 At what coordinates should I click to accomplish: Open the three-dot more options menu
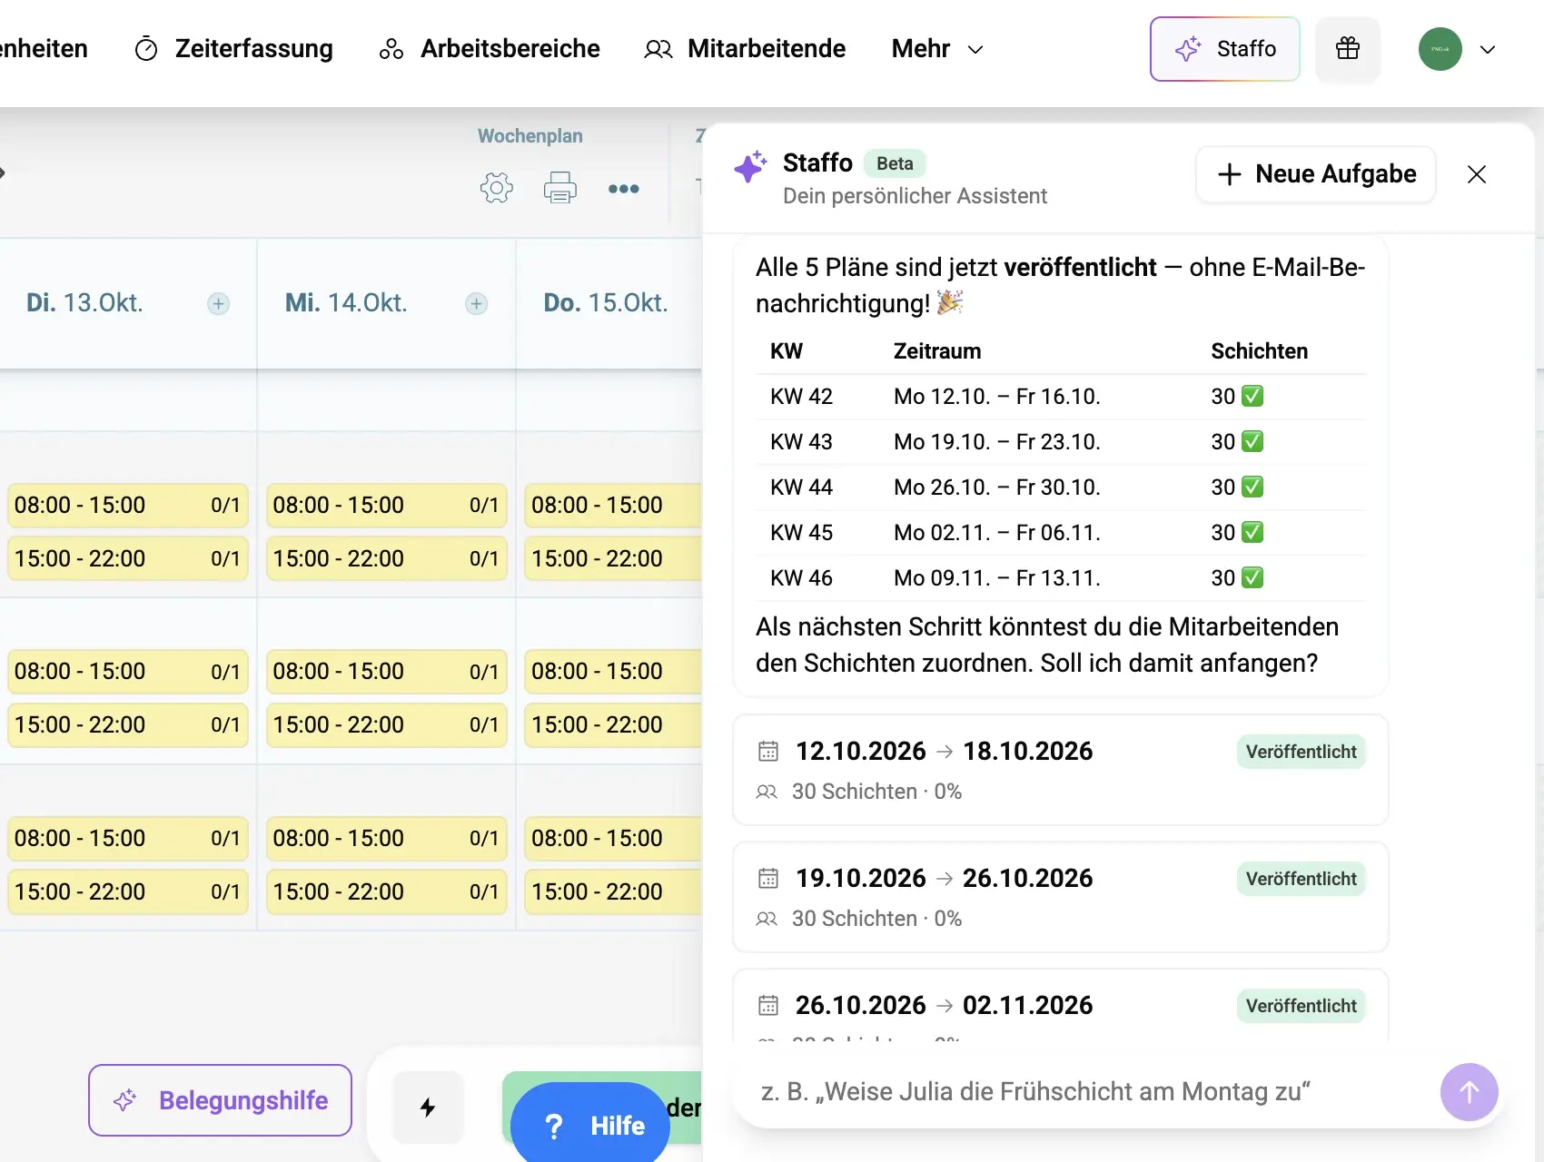click(624, 189)
